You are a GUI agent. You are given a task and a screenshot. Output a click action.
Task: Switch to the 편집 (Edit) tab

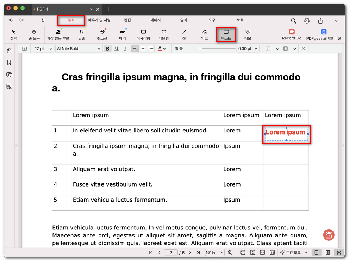[x=127, y=20]
